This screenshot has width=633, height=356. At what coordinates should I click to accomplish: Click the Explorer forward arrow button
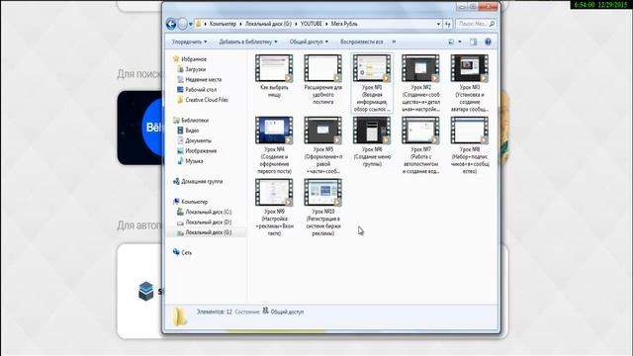182,24
